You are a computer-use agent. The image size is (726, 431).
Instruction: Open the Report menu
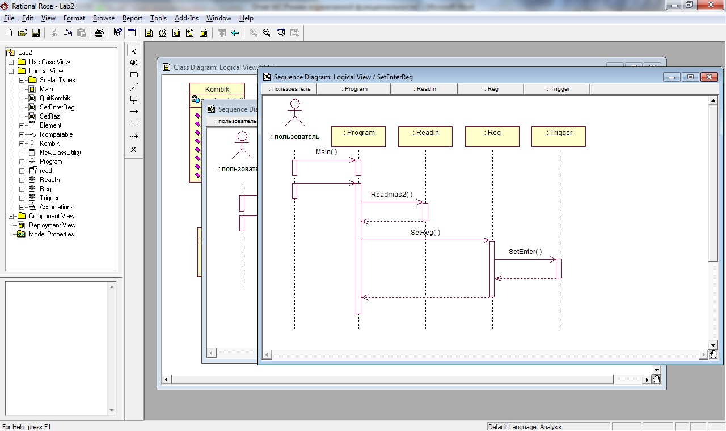(132, 18)
